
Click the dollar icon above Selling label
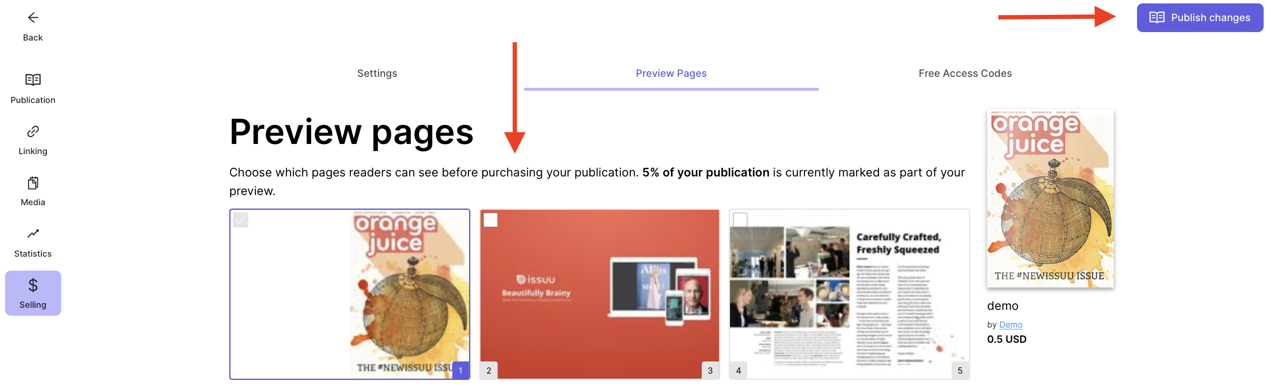[x=33, y=284]
